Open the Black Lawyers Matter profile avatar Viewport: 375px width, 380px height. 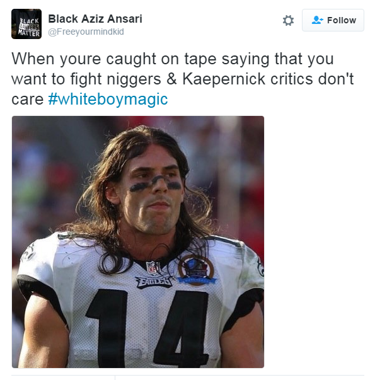tap(26, 24)
